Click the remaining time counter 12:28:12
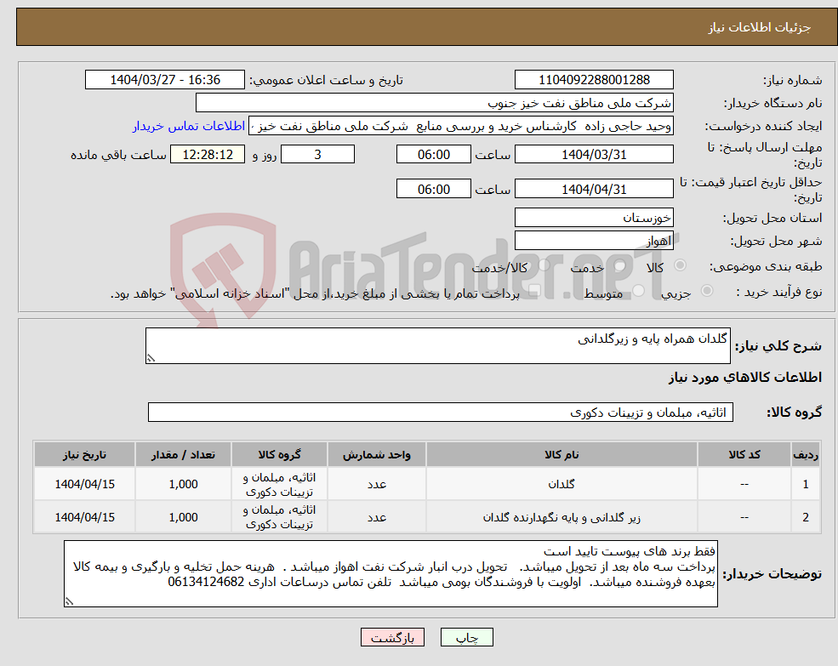This screenshot has width=838, height=666. (x=208, y=155)
